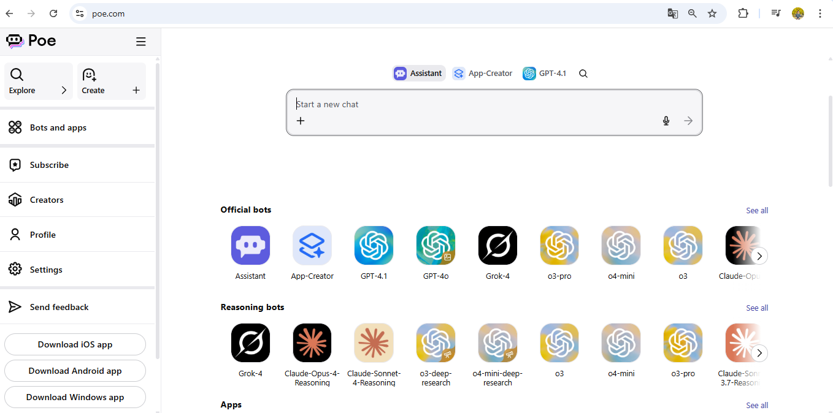Open GPT-4o bot icon
Image resolution: width=833 pixels, height=413 pixels.
pyautogui.click(x=436, y=245)
